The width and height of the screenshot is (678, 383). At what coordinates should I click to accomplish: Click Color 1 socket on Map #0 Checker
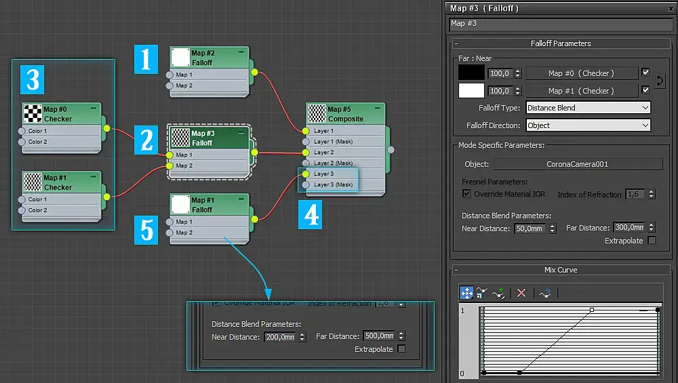coord(22,131)
